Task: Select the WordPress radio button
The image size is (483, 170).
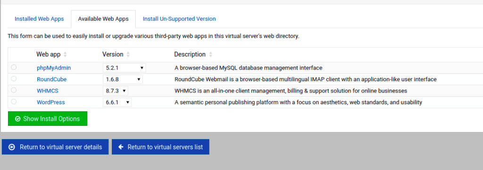Action: pyautogui.click(x=14, y=101)
